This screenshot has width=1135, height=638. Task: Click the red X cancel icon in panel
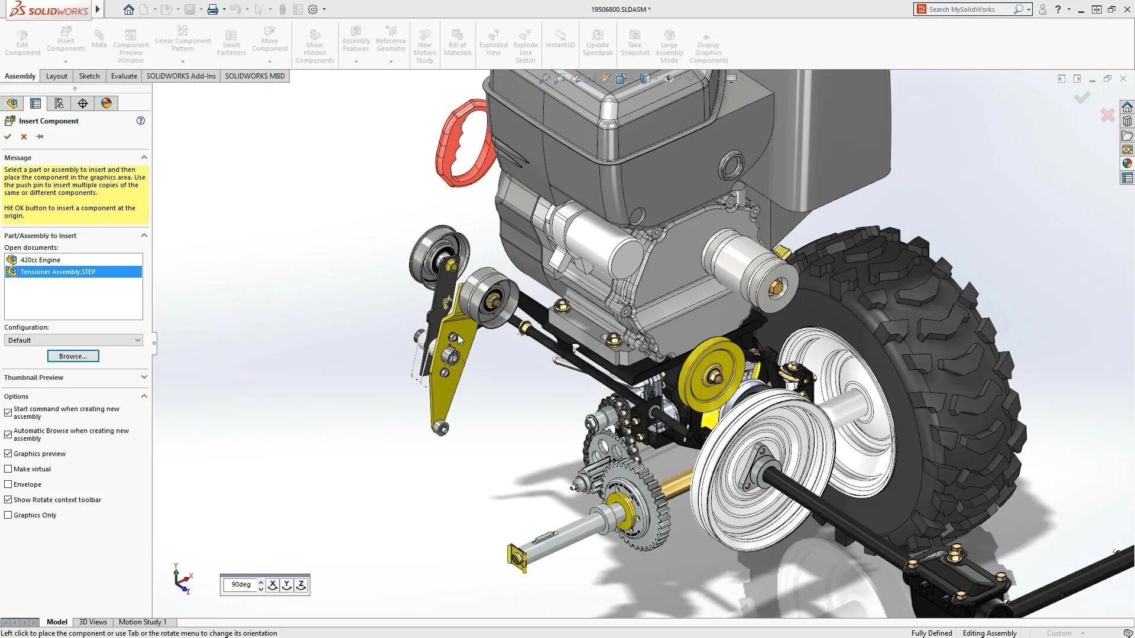tap(24, 136)
